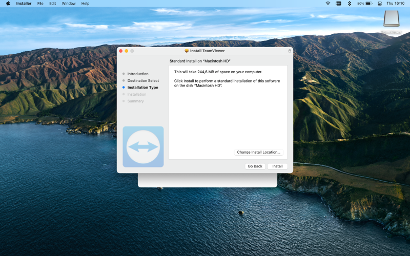Click the lock icon in the installer title bar
The width and height of the screenshot is (410, 256).
[290, 51]
